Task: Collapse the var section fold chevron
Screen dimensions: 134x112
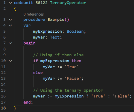Action: pos(11,25)
